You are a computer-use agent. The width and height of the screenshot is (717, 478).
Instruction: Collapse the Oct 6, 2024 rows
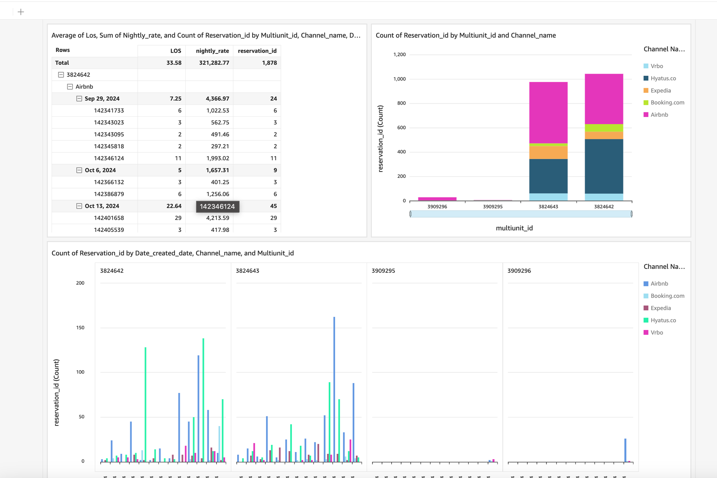coord(79,170)
